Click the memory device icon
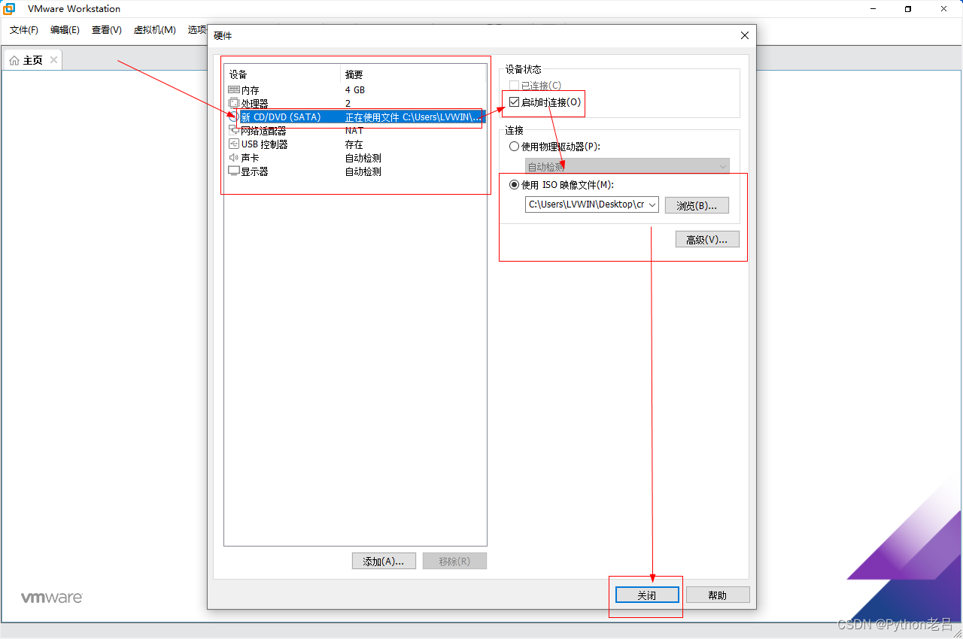Viewport: 963px width, 639px height. 234,89
